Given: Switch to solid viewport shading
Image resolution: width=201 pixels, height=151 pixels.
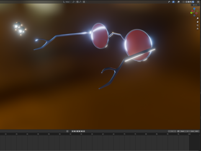Looking at the screenshot, I should (189, 2).
